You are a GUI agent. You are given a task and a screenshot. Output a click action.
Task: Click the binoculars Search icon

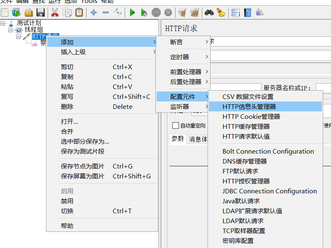tap(209, 12)
